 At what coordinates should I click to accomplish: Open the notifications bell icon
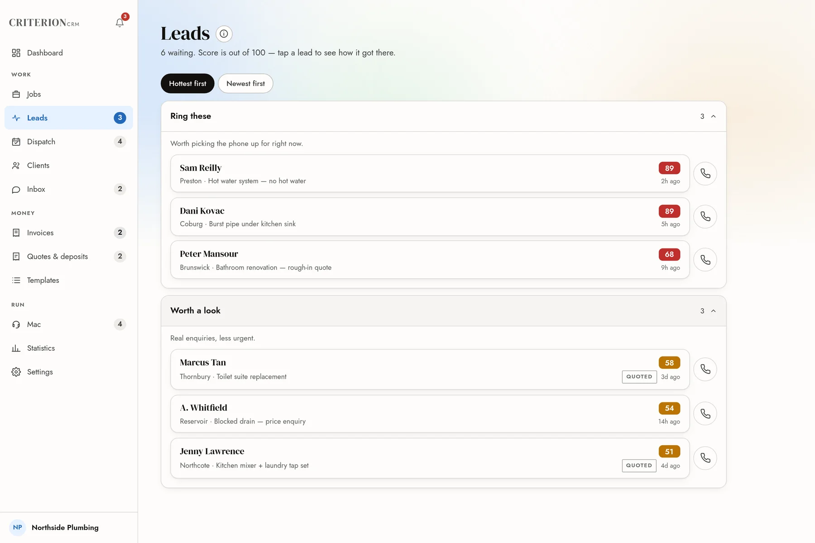click(x=120, y=23)
